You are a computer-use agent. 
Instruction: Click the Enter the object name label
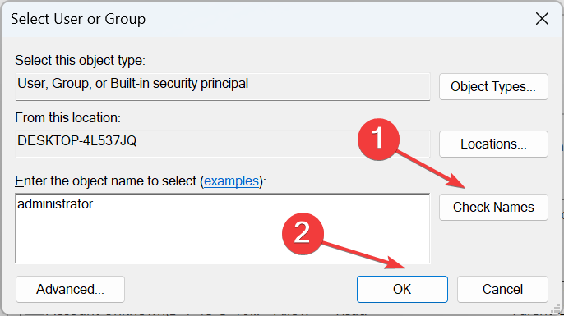[x=141, y=181]
